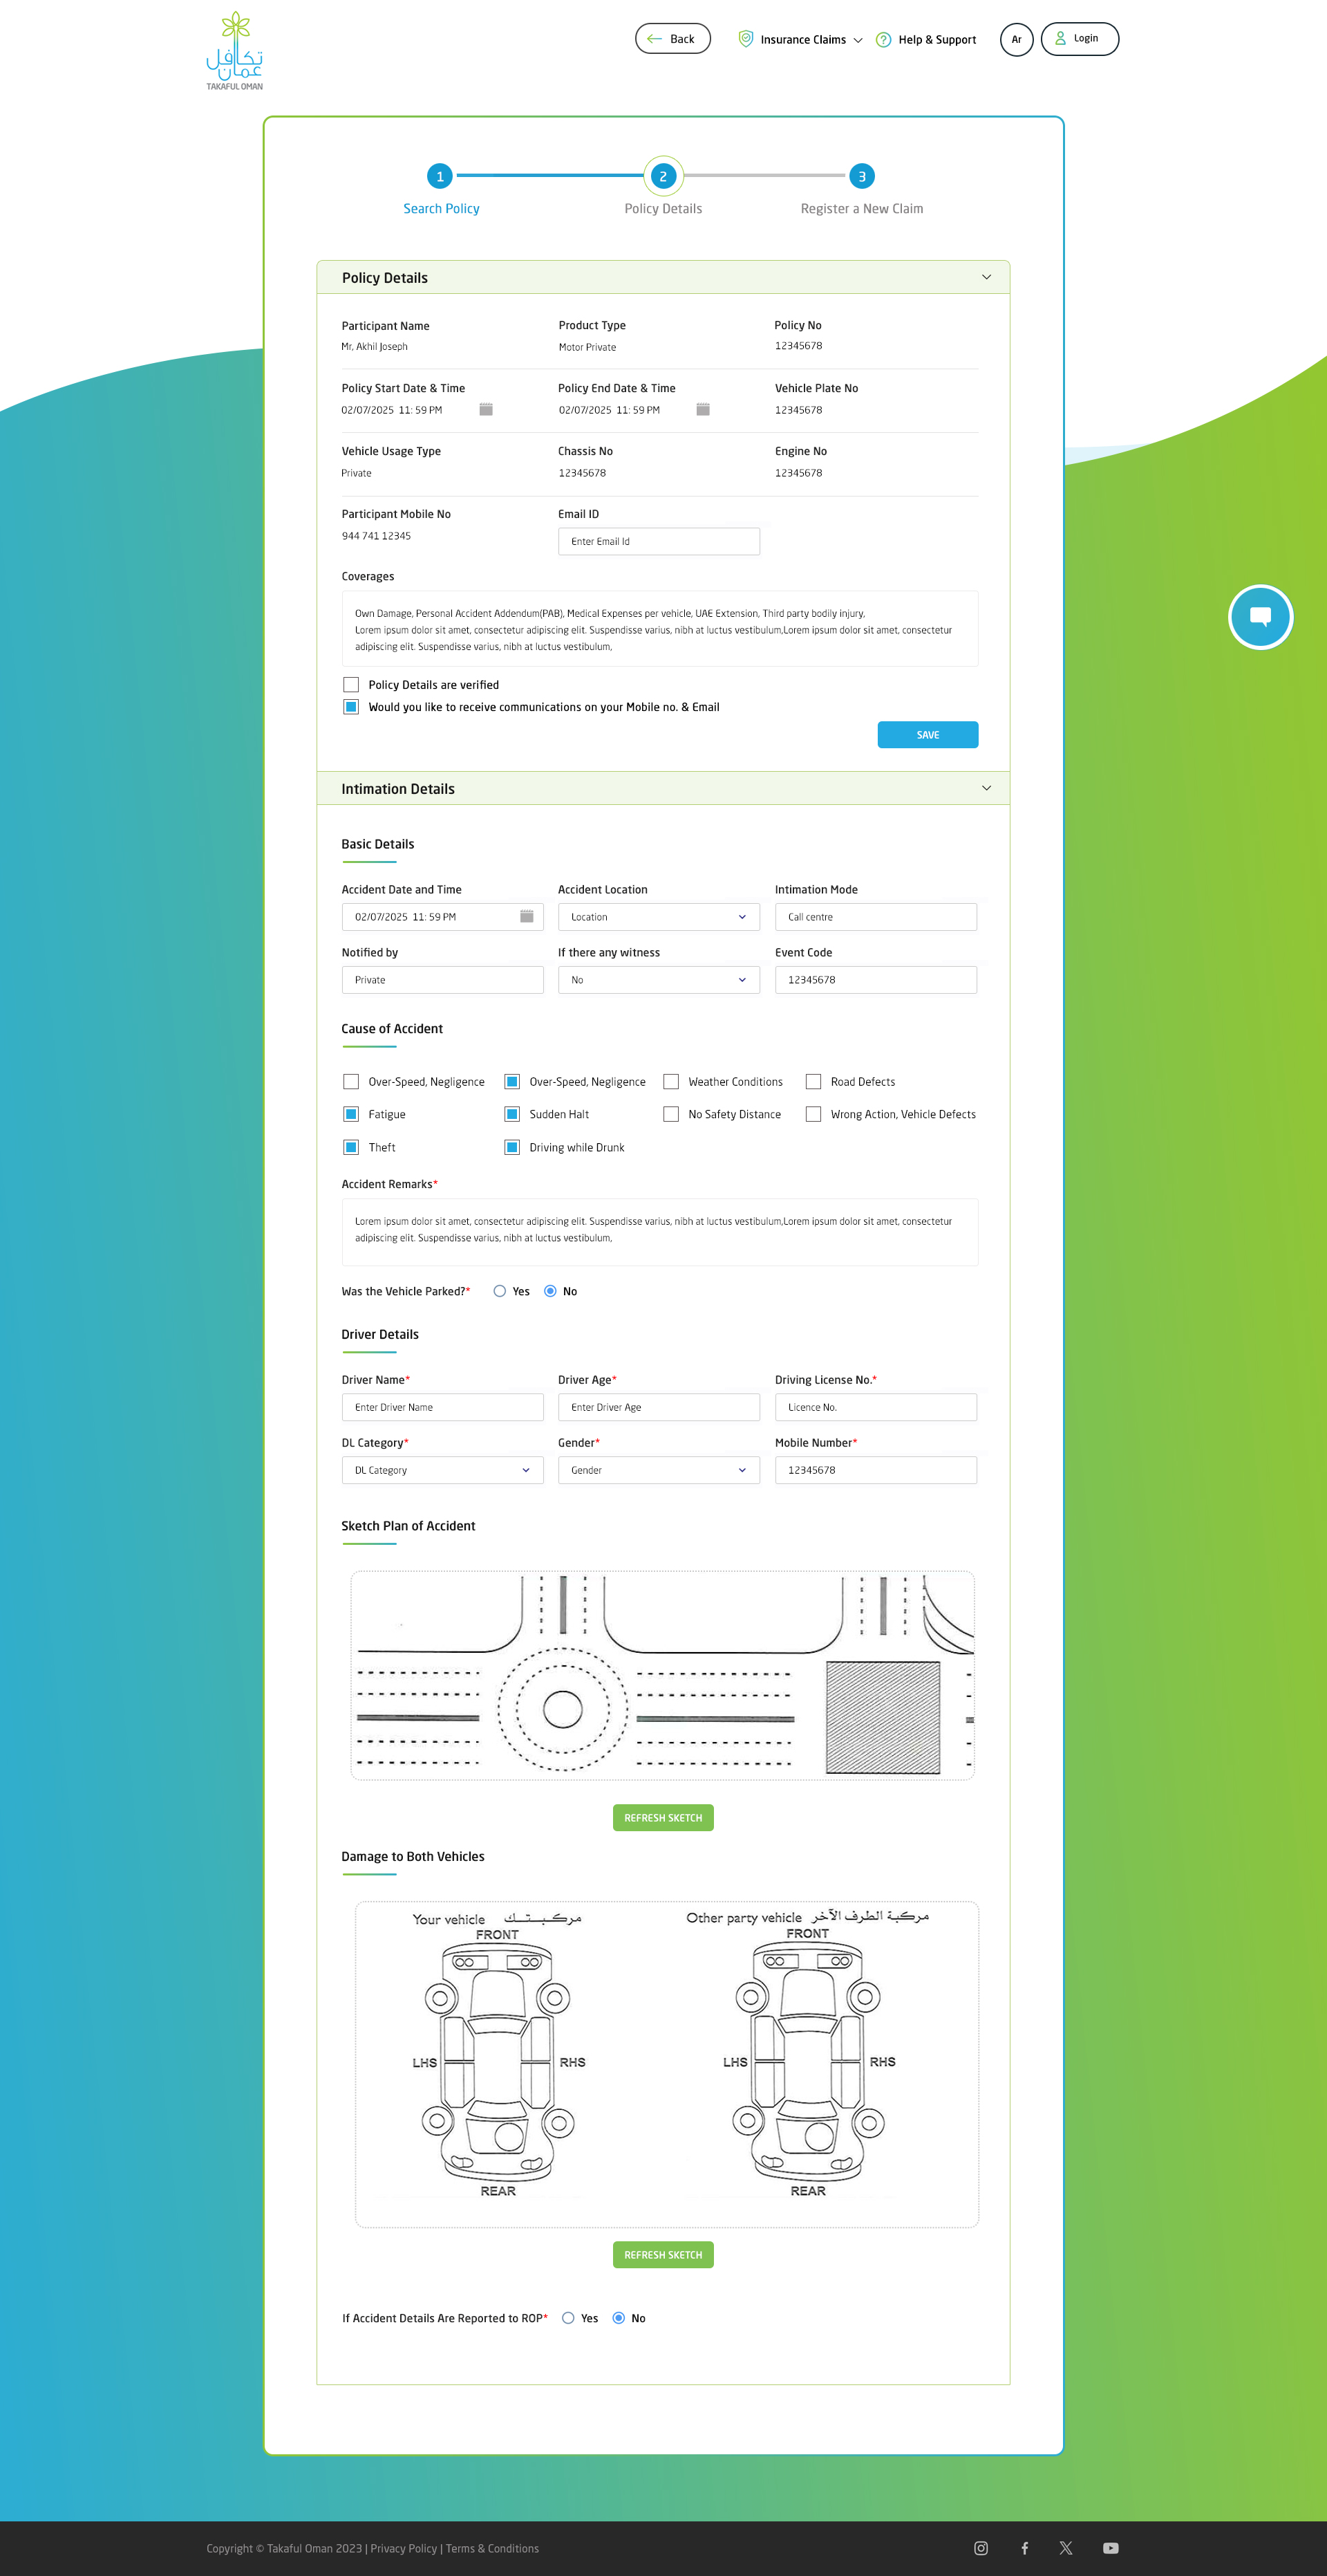
Task: Click the Help & Support question mark icon
Action: pos(883,40)
